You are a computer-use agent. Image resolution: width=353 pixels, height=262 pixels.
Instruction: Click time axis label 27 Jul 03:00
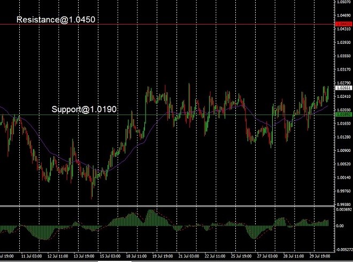click(267, 256)
